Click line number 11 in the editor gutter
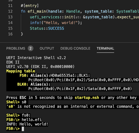The image size is (139, 133). point(10,6)
